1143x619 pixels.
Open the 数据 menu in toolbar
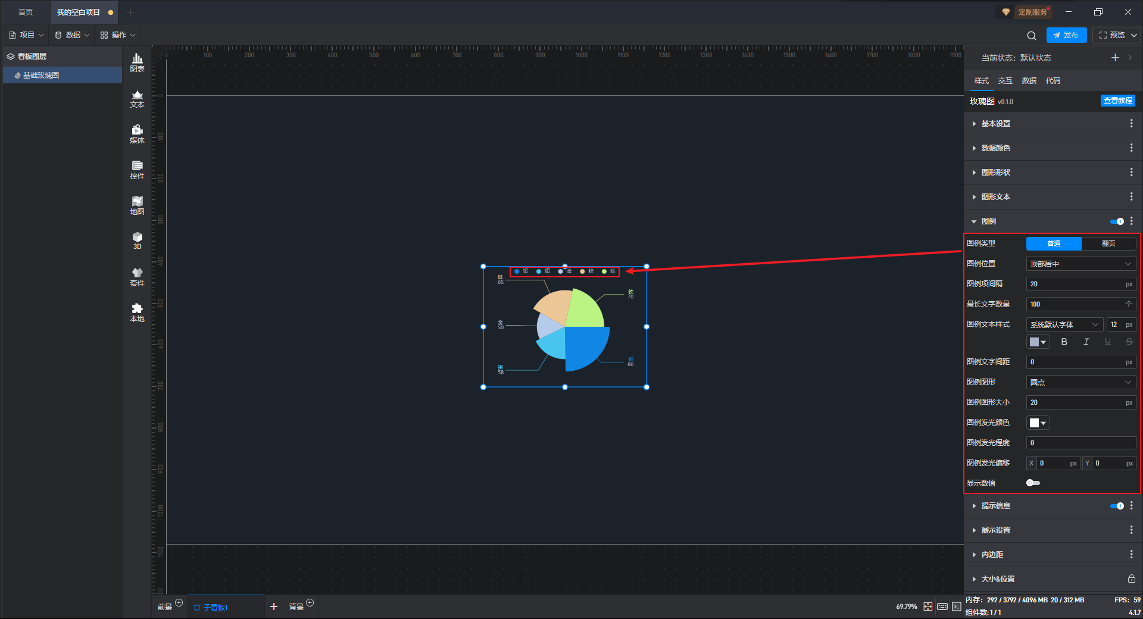[72, 35]
